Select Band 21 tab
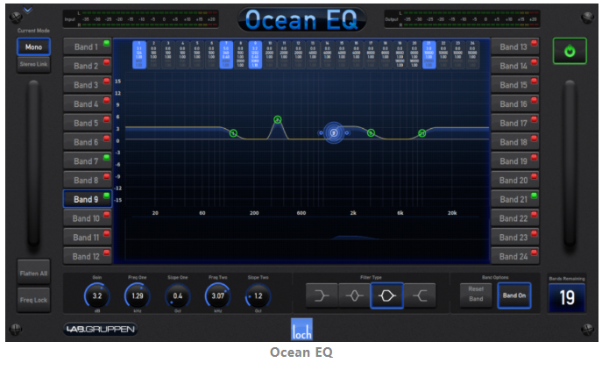This screenshot has height=370, width=609. [513, 199]
